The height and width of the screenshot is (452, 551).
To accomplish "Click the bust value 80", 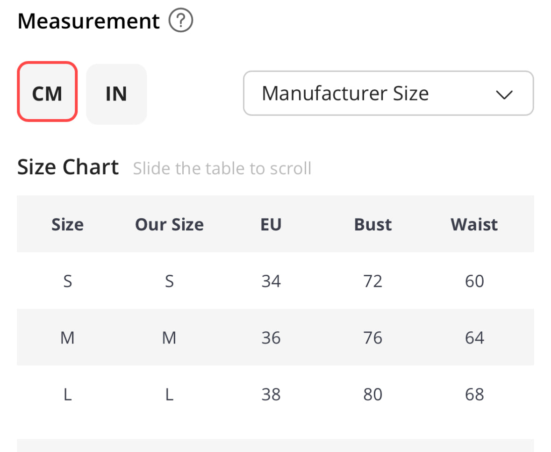I will coord(373,395).
